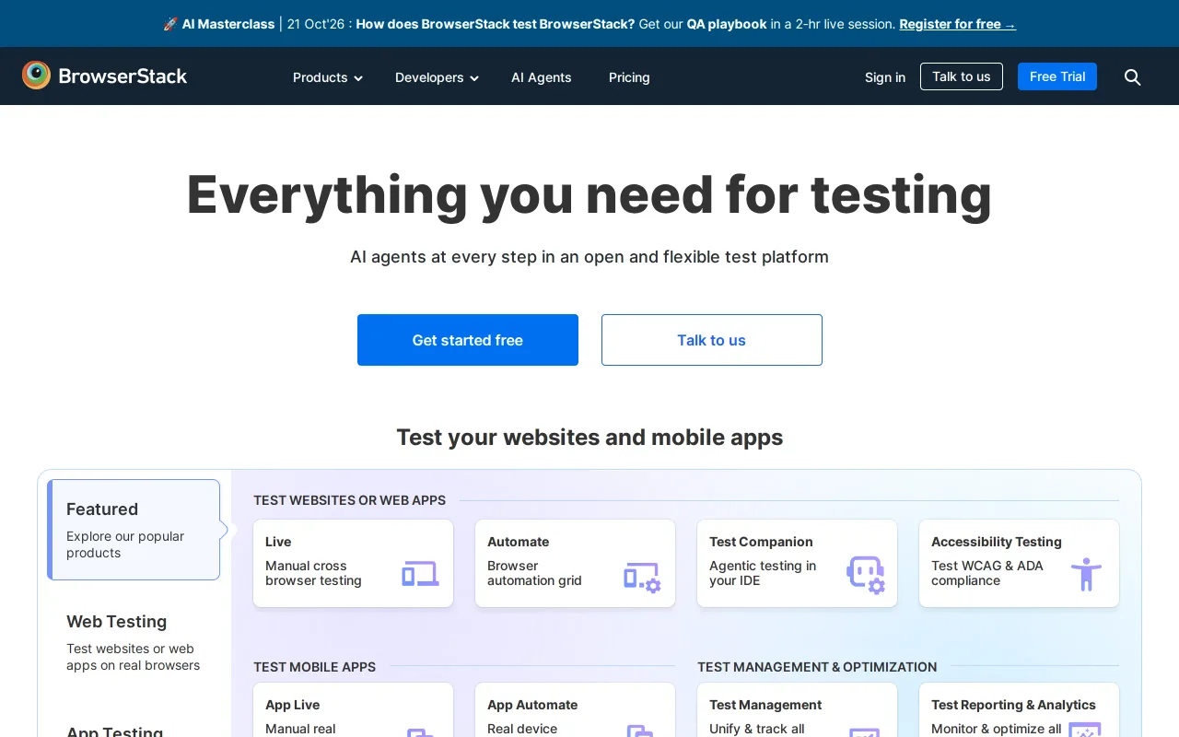Image resolution: width=1179 pixels, height=737 pixels.
Task: Click the BrowserStack logo icon
Action: coord(37,76)
